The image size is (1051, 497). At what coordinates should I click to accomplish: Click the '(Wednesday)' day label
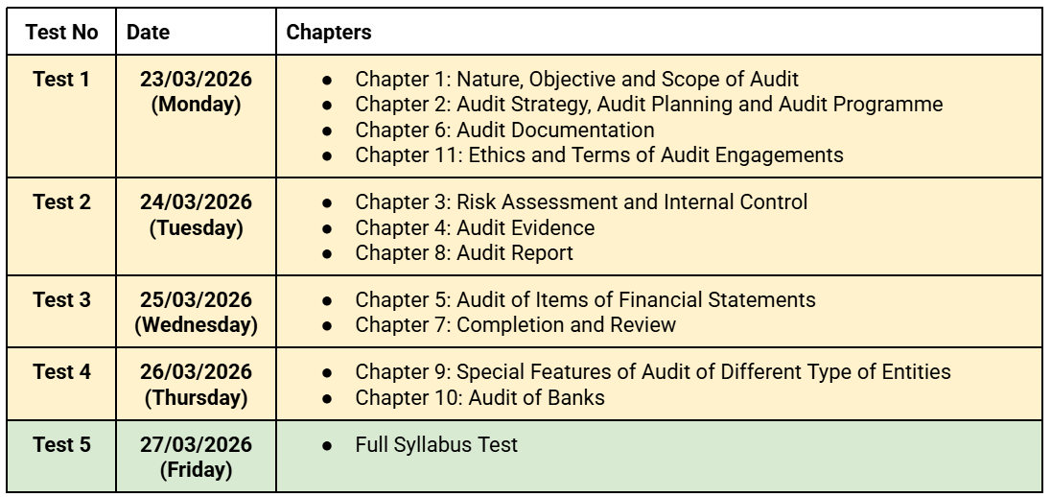click(196, 324)
